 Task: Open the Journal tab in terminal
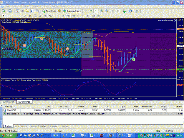[x=65, y=127]
